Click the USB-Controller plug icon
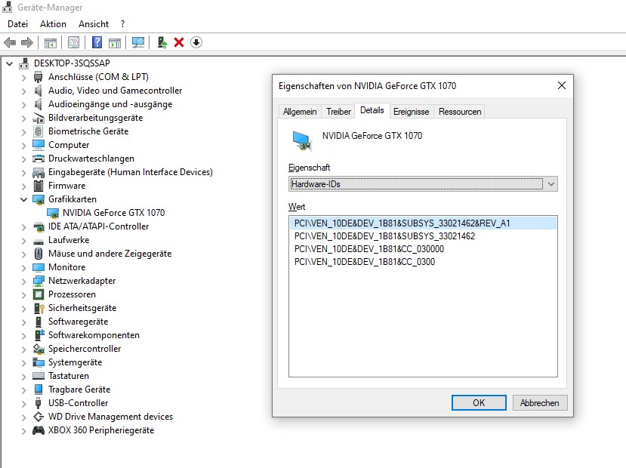The height and width of the screenshot is (468, 626). (x=38, y=403)
